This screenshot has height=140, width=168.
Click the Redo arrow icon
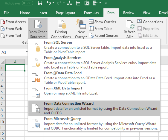59,3
